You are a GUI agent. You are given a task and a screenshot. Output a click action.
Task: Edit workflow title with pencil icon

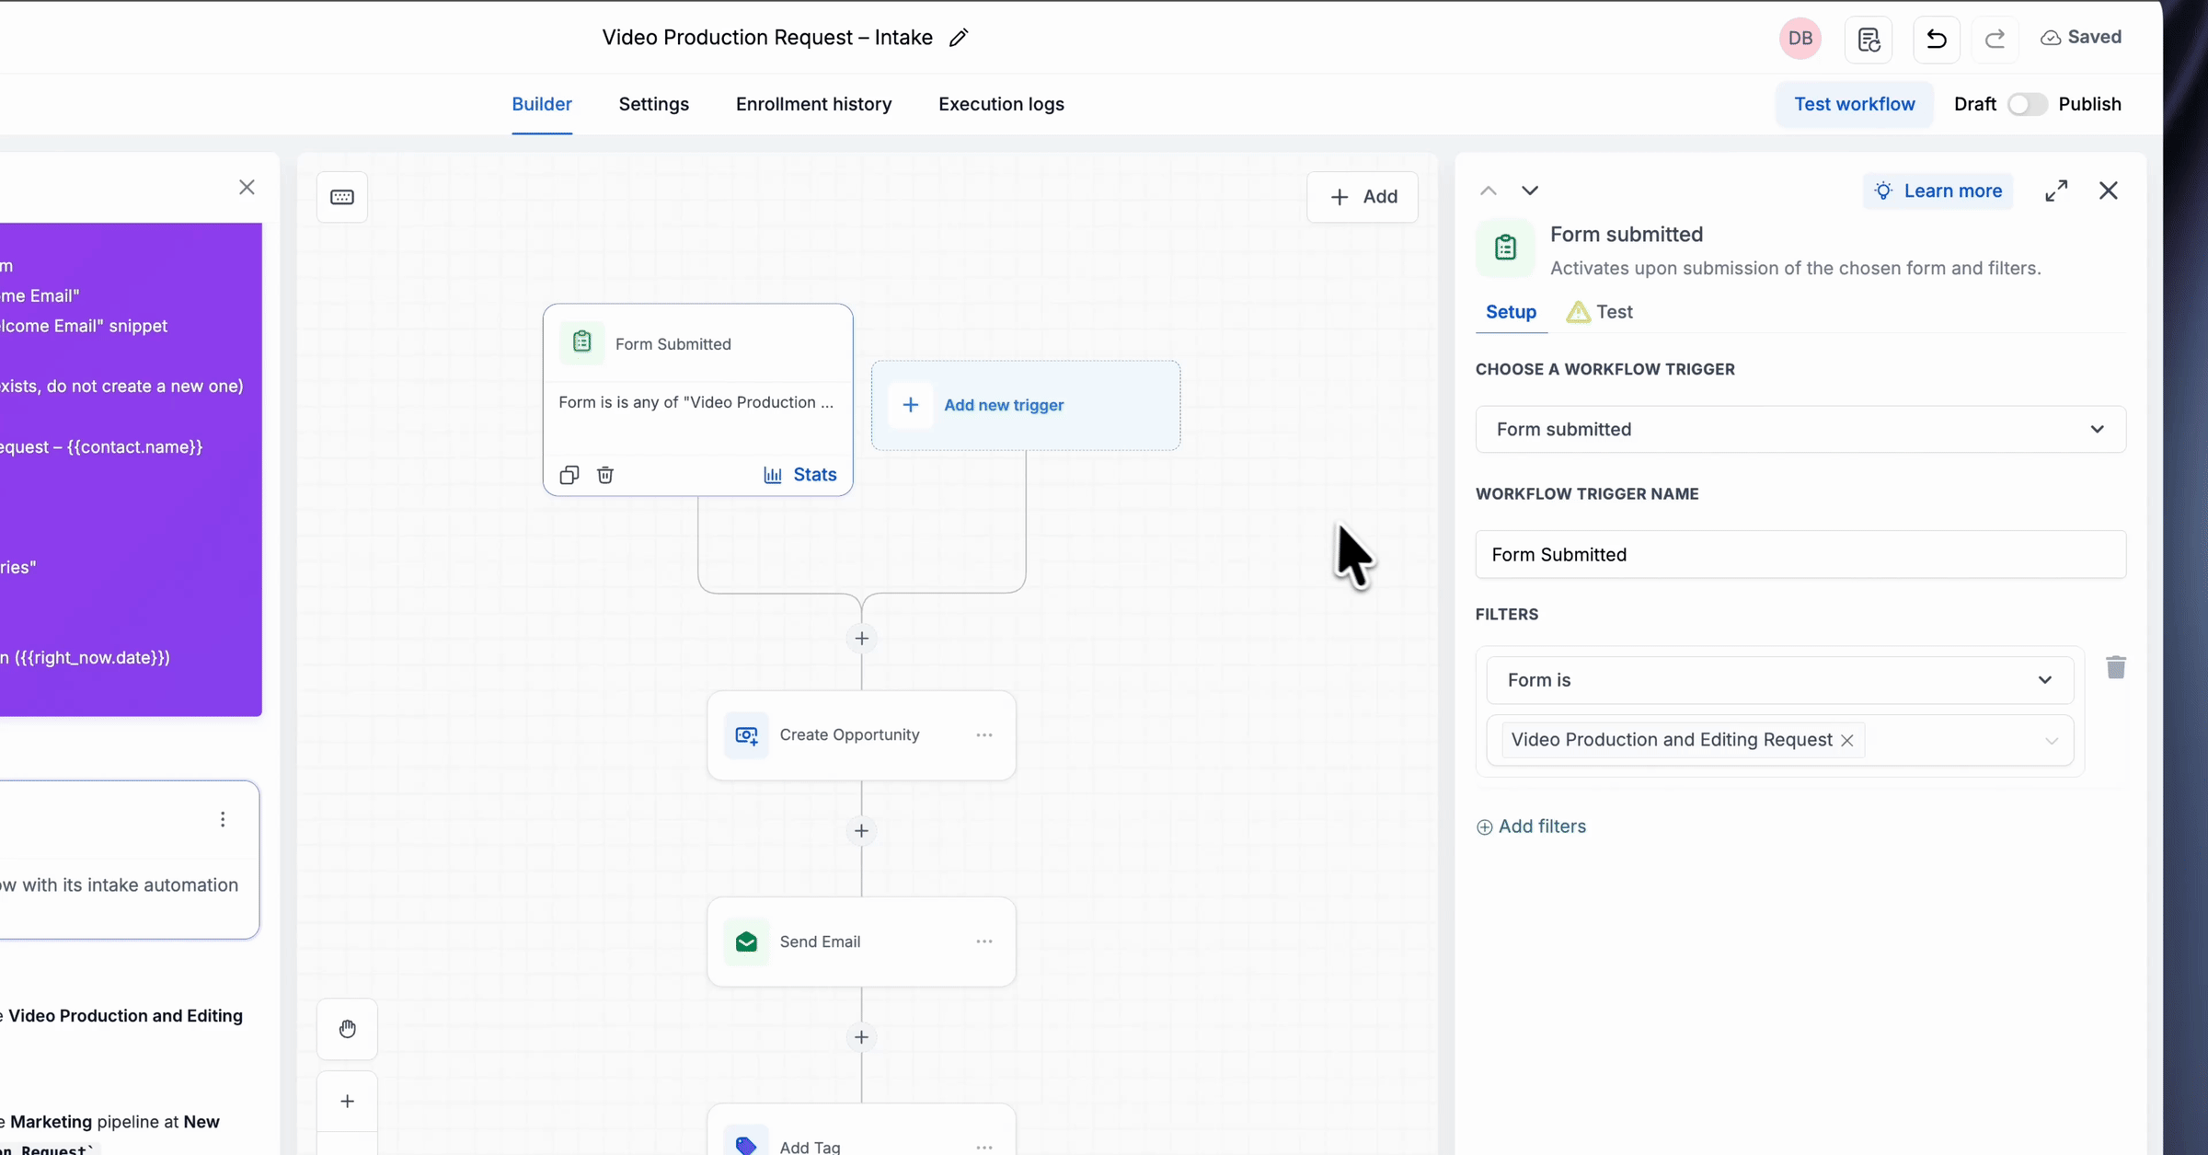pyautogui.click(x=959, y=38)
